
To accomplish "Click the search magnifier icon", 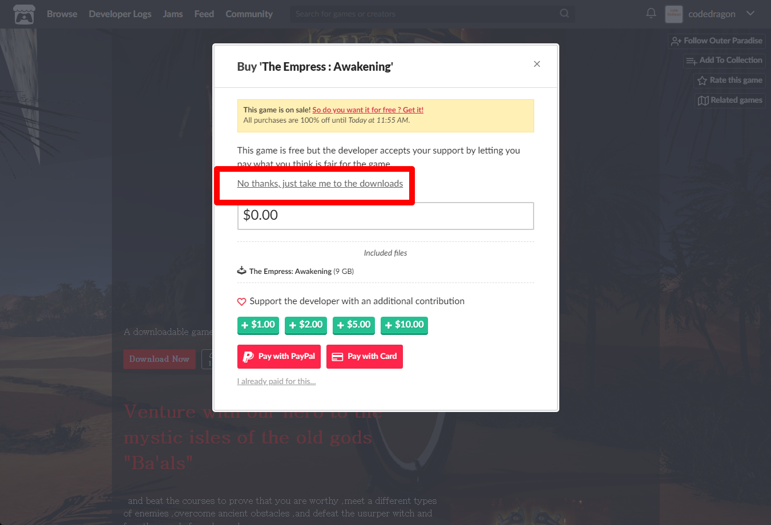I will point(564,13).
